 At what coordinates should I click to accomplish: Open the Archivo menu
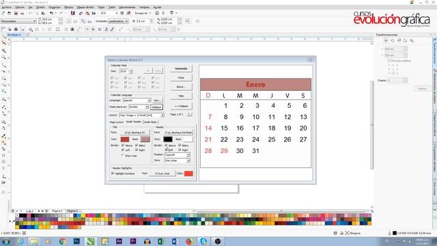pos(6,8)
